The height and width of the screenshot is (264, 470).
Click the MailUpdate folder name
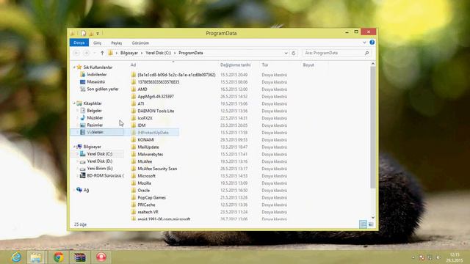click(x=148, y=147)
